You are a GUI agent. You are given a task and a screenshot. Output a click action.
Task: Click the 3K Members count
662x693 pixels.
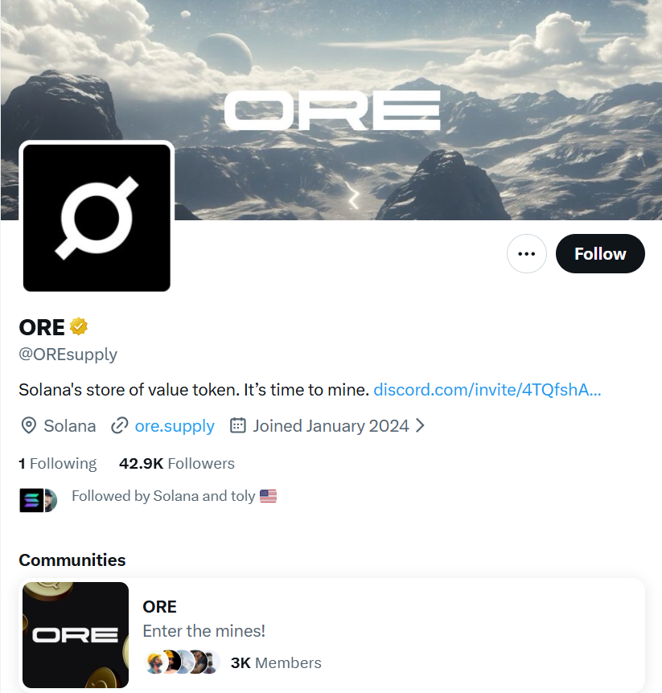click(x=276, y=663)
